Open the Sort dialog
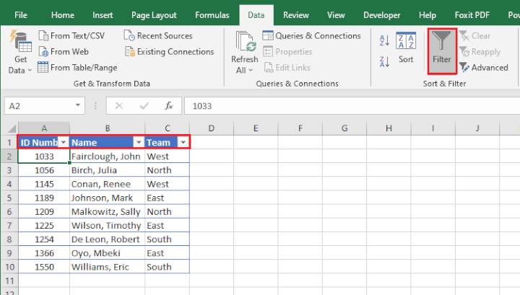Viewport: 520px width, 295px height. coord(406,48)
